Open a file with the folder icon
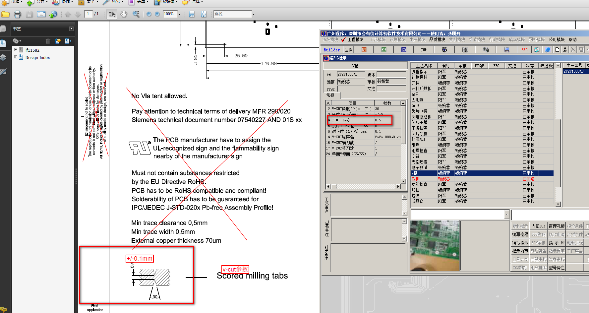The image size is (589, 313). [5, 14]
